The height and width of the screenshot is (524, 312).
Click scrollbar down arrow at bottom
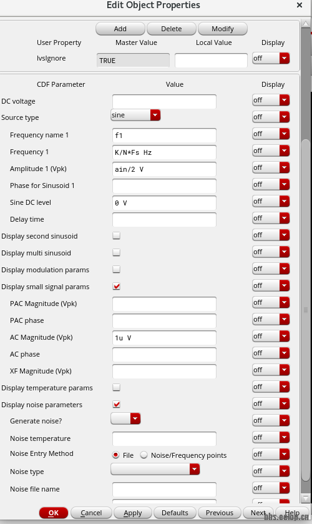pyautogui.click(x=306, y=498)
